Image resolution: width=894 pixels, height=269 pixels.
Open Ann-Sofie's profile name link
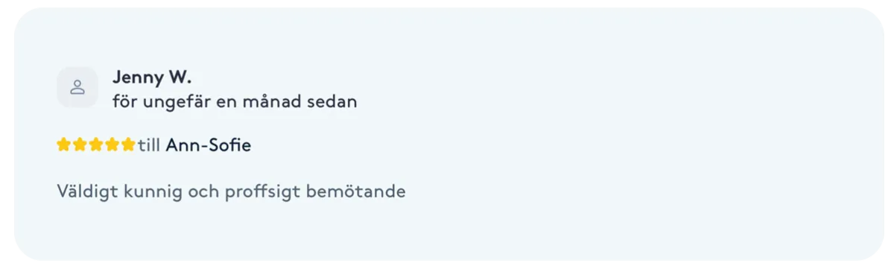tap(209, 145)
